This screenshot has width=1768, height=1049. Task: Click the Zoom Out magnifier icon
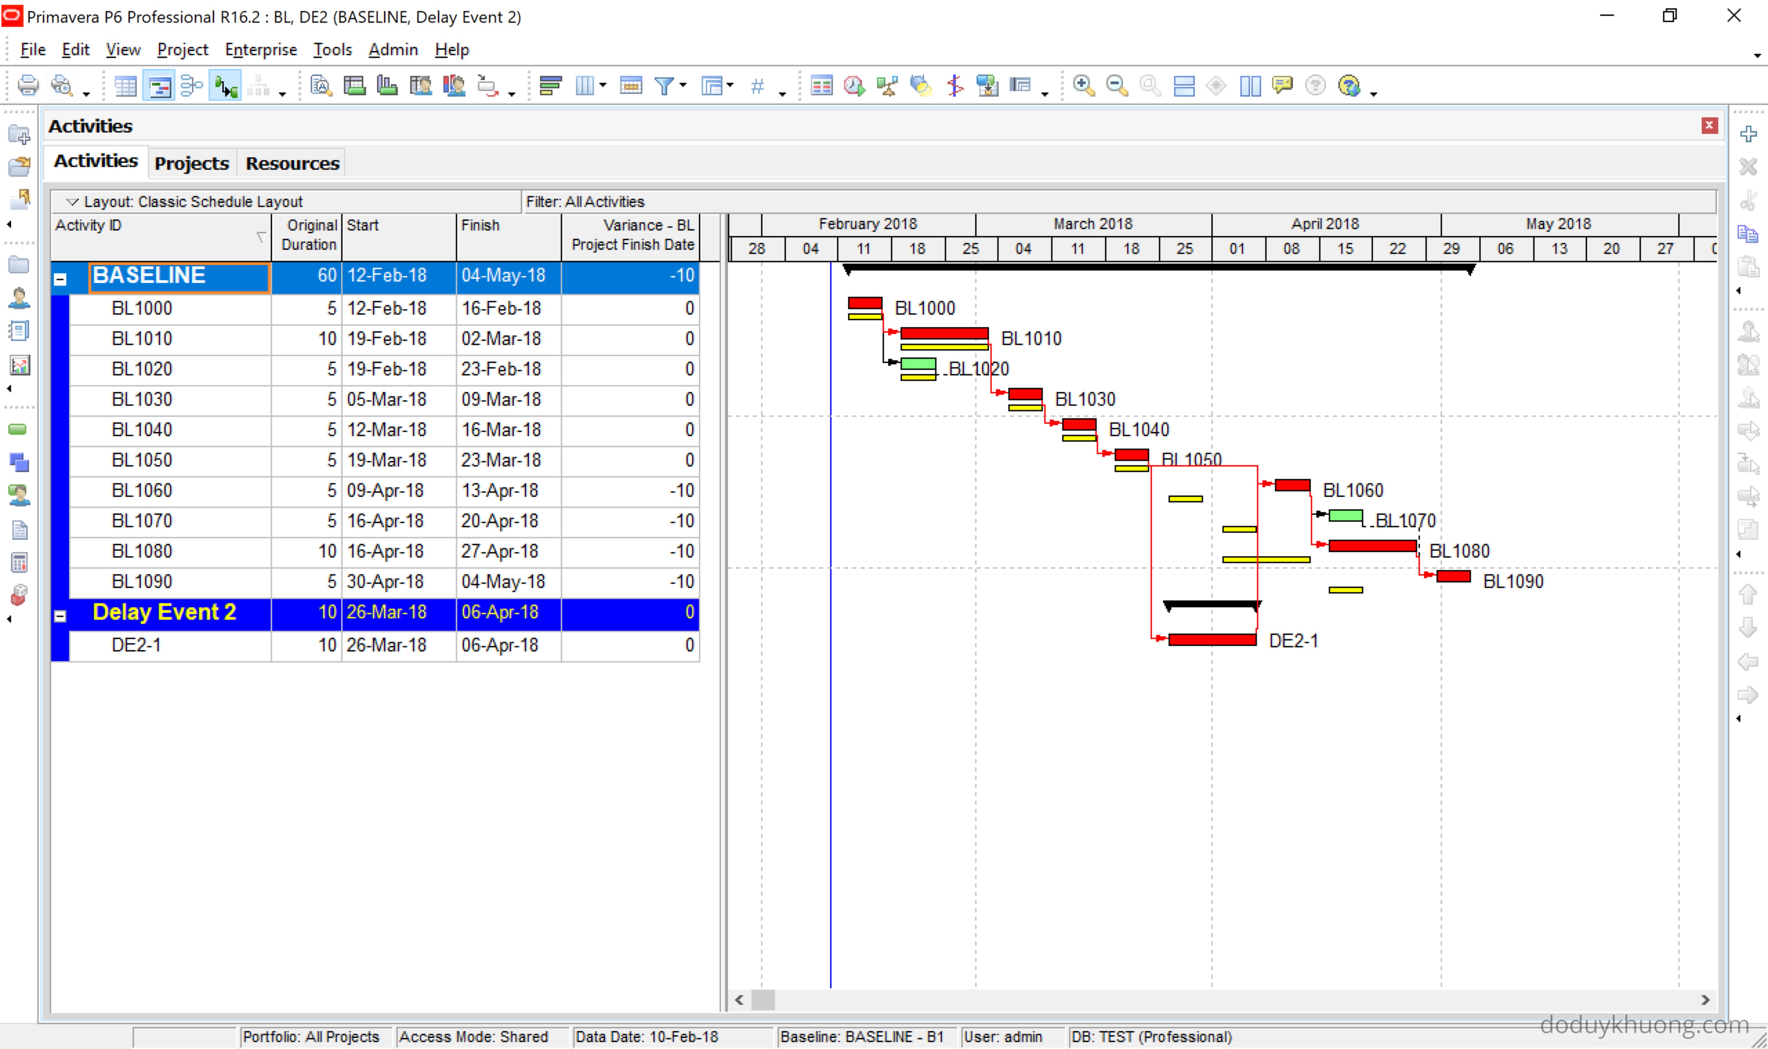(1116, 86)
